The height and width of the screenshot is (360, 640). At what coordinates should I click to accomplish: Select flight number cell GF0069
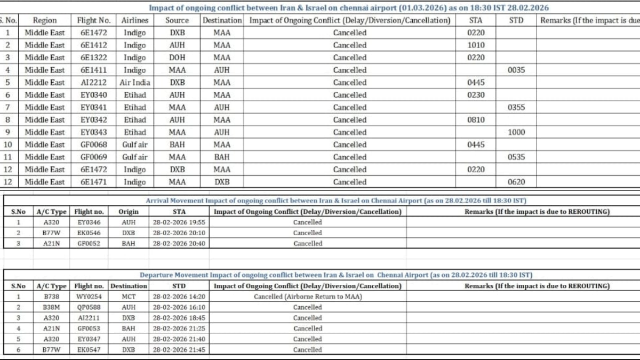pos(94,157)
